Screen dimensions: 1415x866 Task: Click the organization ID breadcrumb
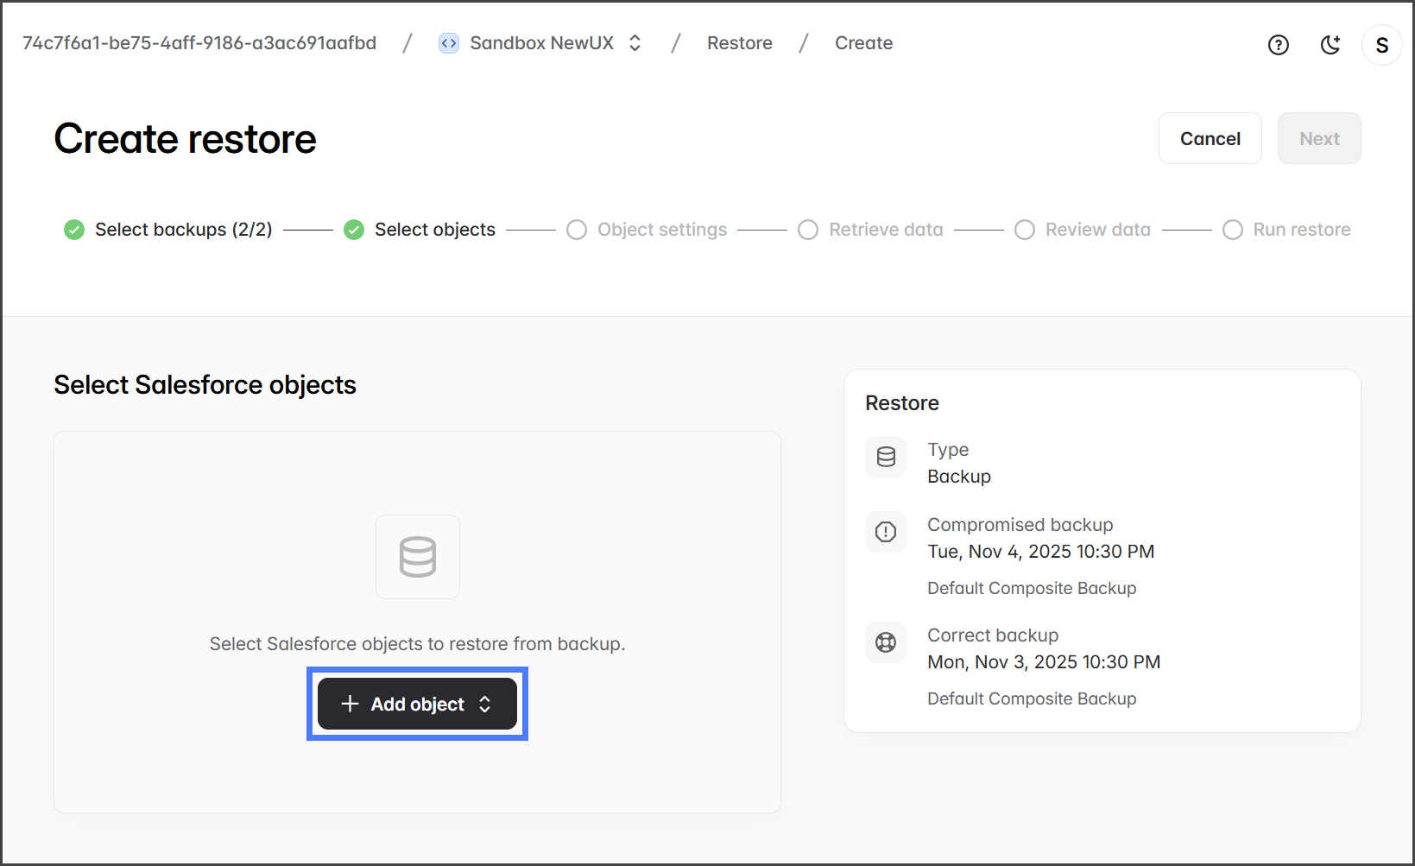pos(199,43)
